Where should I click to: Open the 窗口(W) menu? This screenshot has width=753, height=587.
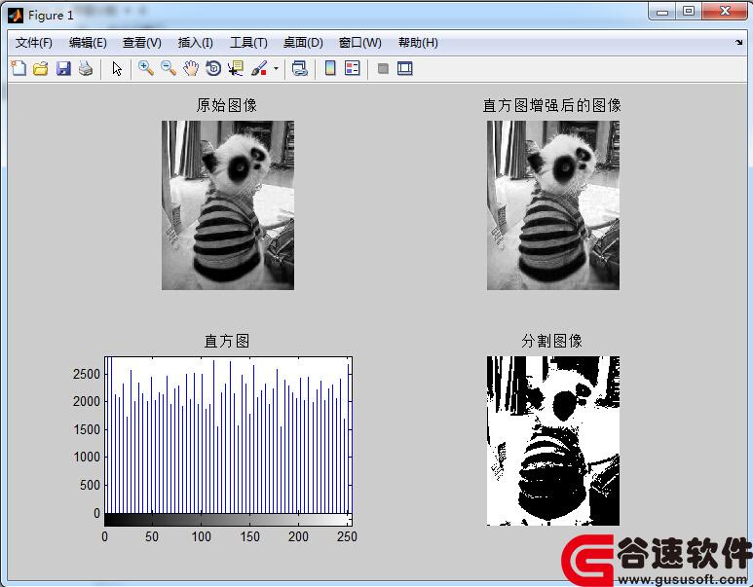[359, 43]
